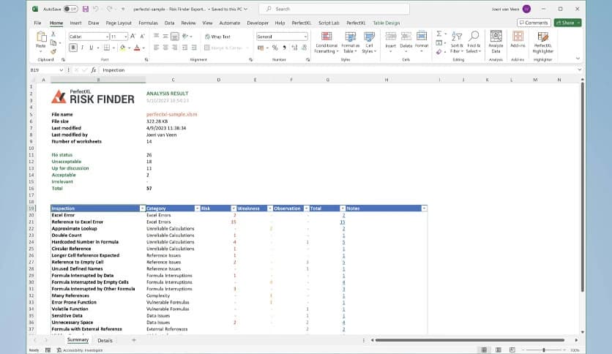The width and height of the screenshot is (612, 354).
Task: Toggle the AutoSave switch
Action: (x=70, y=9)
